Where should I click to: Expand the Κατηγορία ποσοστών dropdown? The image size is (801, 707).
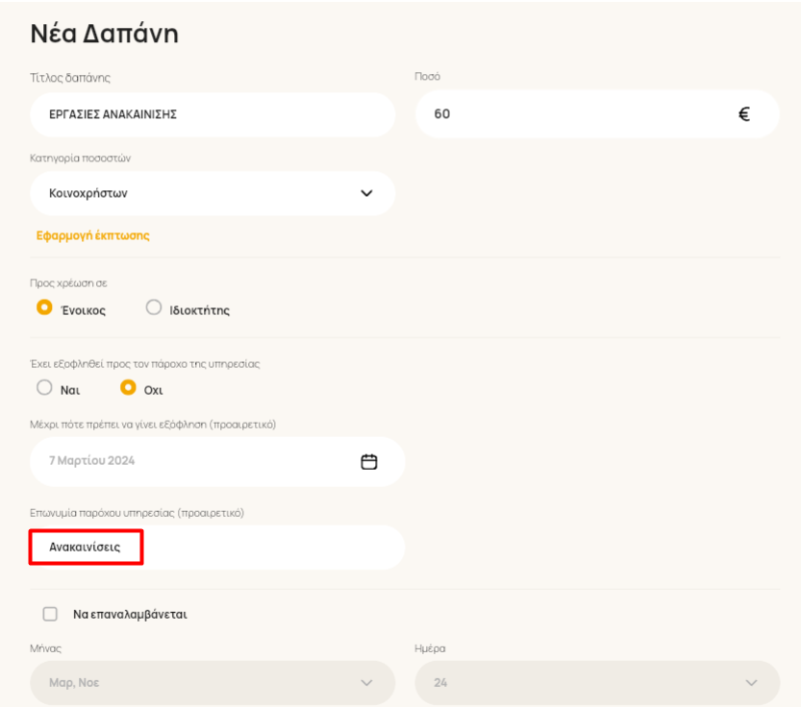[x=213, y=193]
